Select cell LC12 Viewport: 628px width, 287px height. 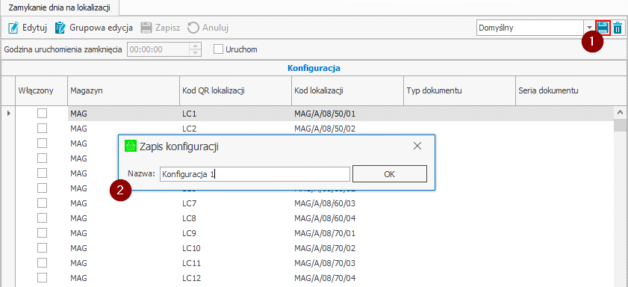pos(235,278)
